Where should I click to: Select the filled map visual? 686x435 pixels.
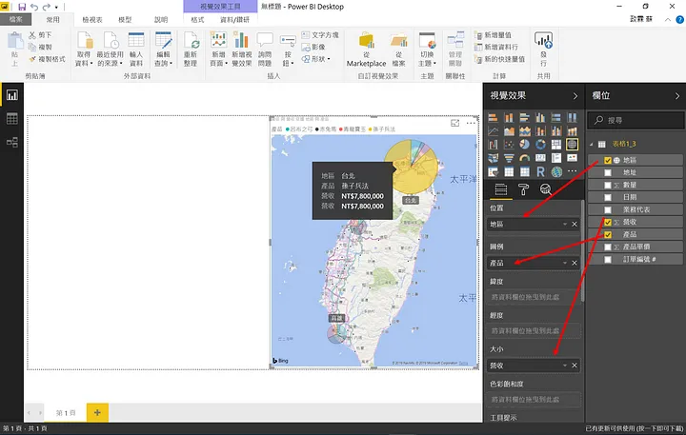point(494,158)
